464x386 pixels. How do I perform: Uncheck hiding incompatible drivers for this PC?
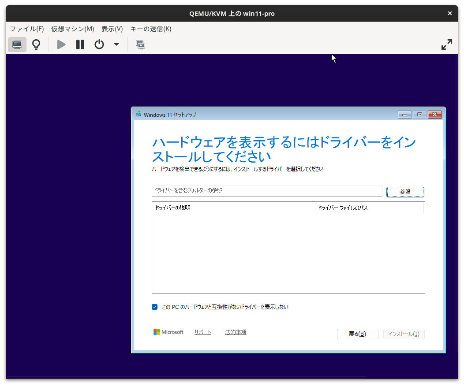(x=154, y=307)
